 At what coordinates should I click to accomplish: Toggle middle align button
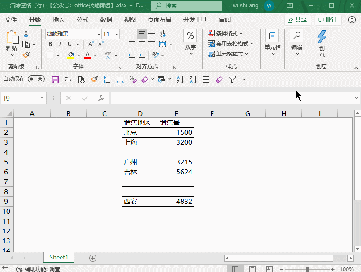tap(142, 34)
